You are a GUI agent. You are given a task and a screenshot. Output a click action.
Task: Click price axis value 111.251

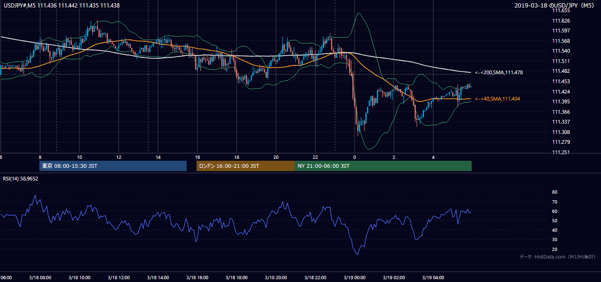561,152
